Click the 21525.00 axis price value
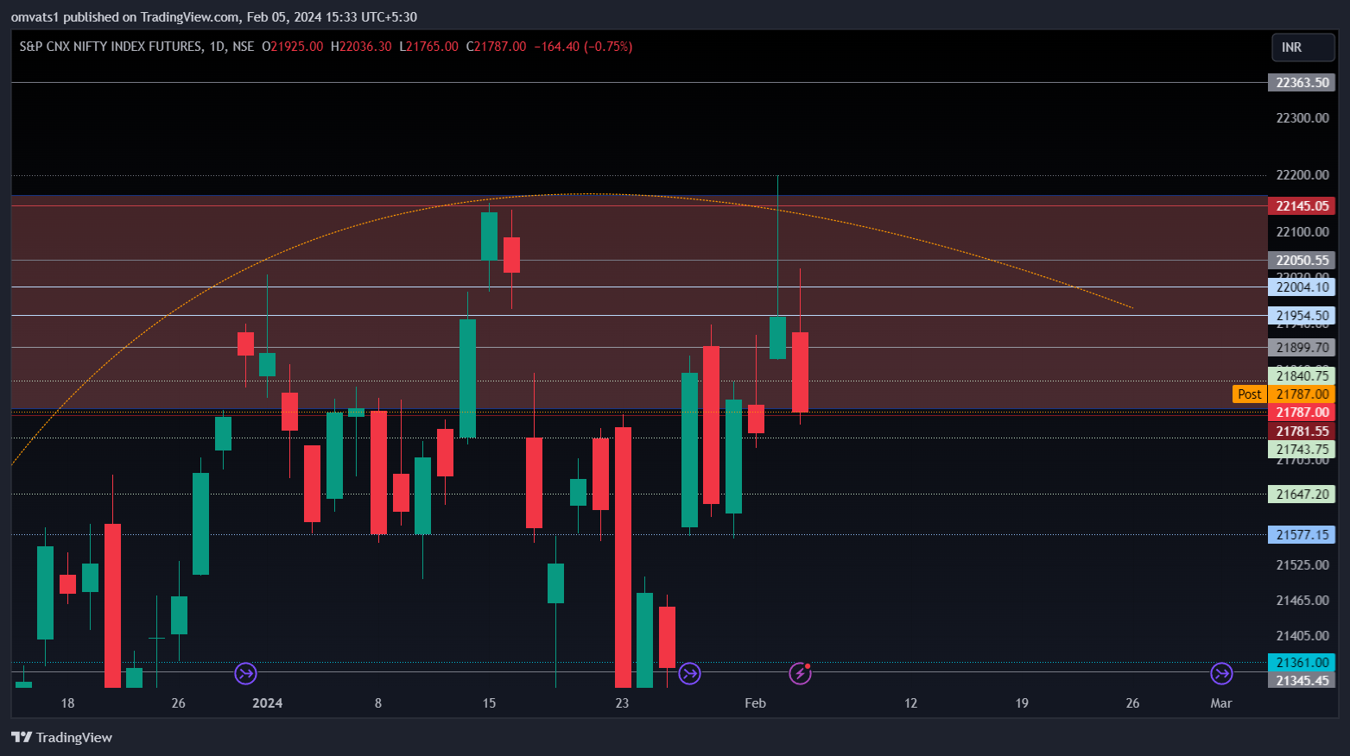 (1302, 565)
